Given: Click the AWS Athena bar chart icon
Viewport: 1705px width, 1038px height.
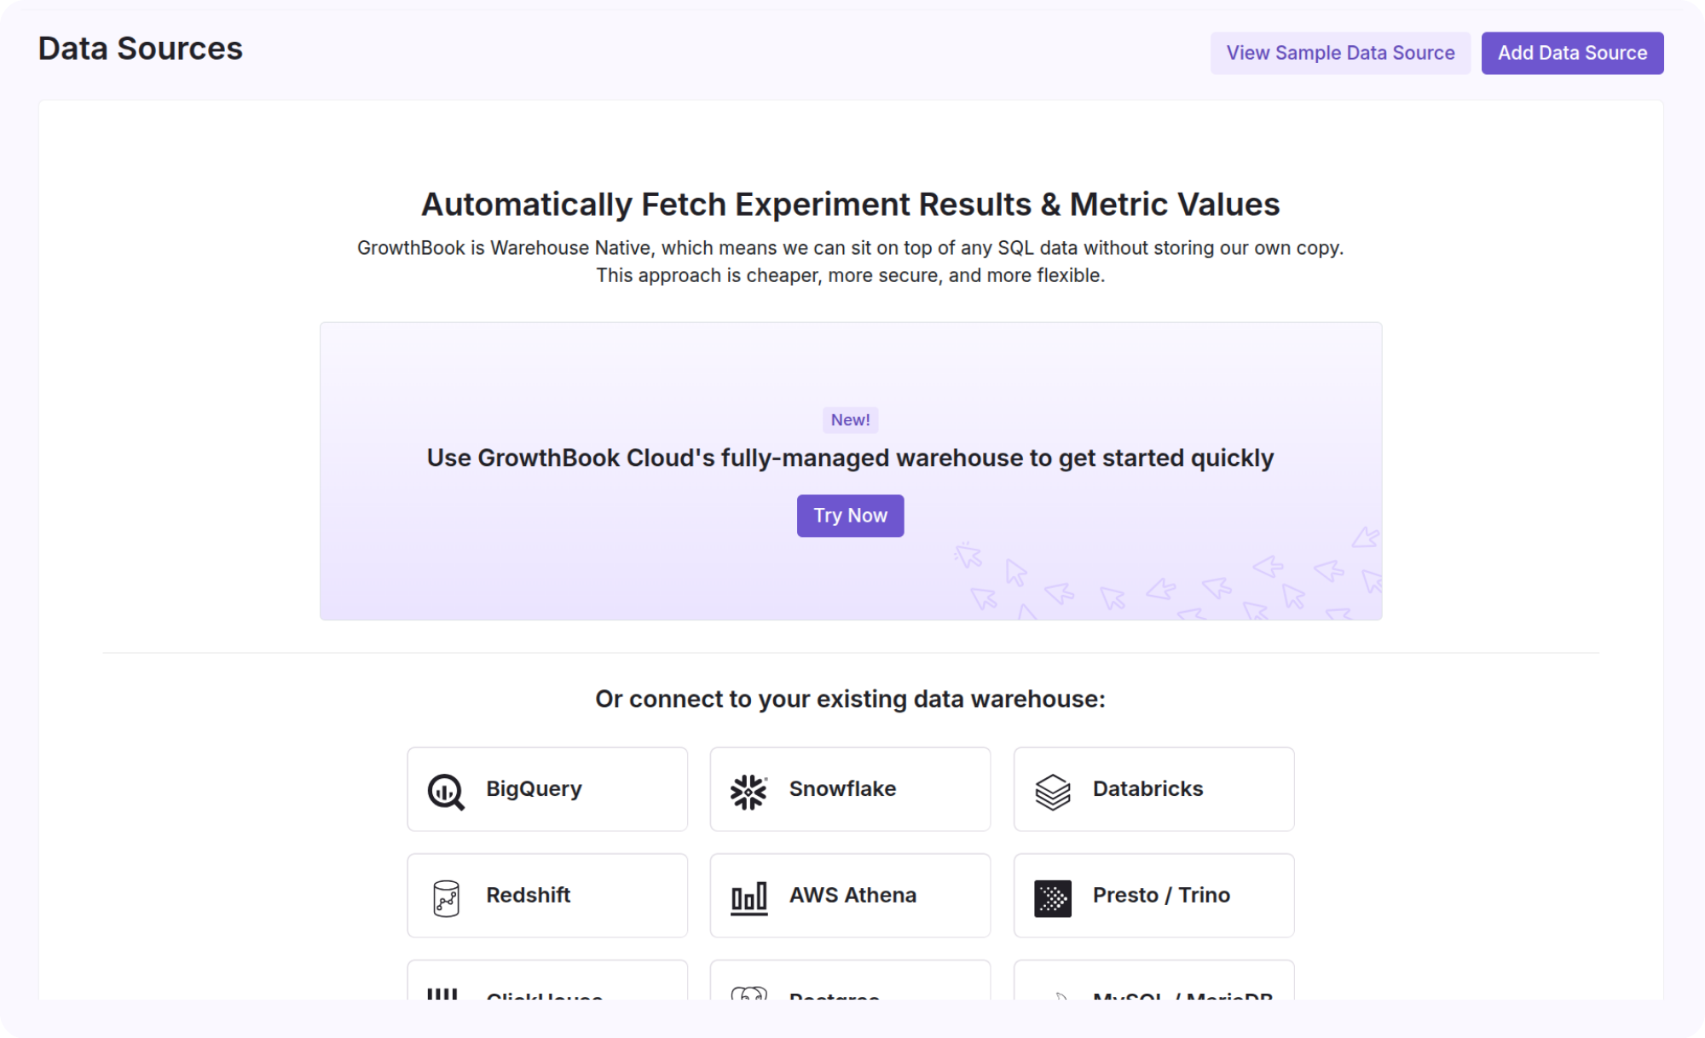Looking at the screenshot, I should point(748,898).
